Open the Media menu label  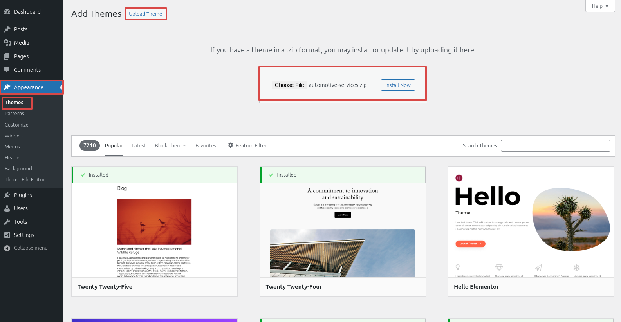(22, 43)
